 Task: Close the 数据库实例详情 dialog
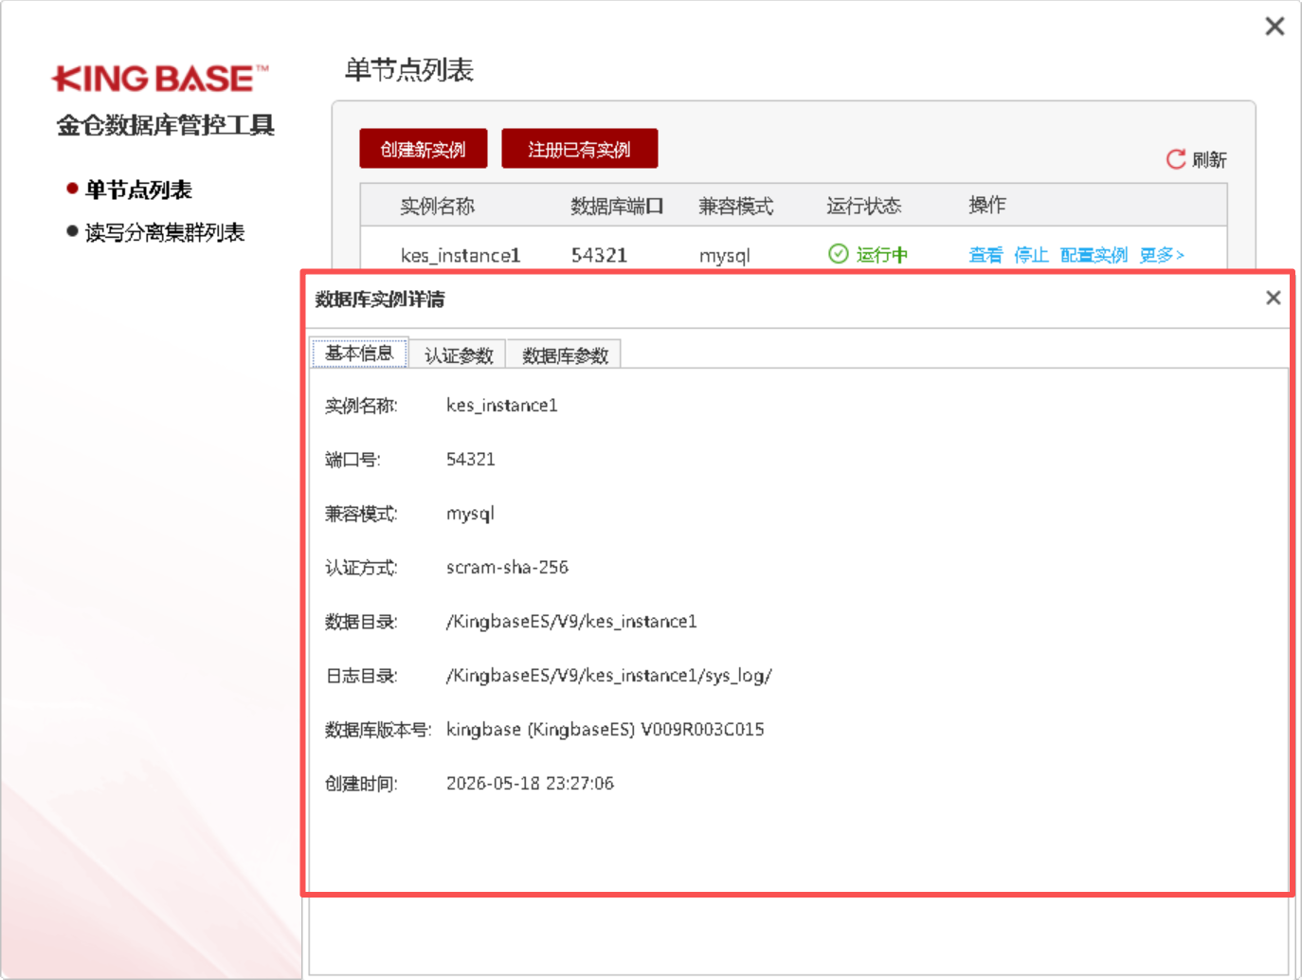click(1274, 298)
